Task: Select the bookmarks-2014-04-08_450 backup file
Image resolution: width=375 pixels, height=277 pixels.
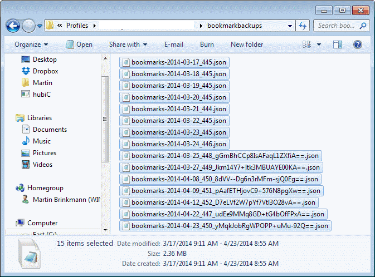Action: (221, 179)
